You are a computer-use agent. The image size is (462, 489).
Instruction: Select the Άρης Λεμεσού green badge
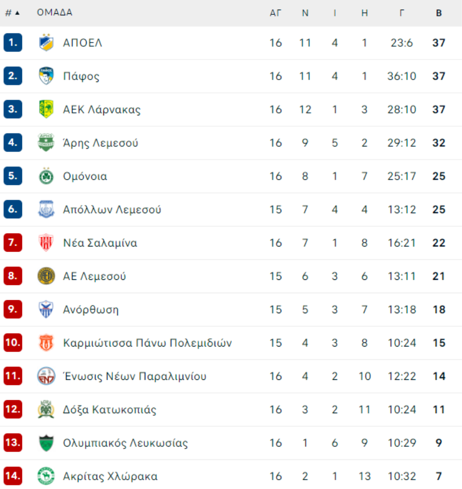[46, 142]
